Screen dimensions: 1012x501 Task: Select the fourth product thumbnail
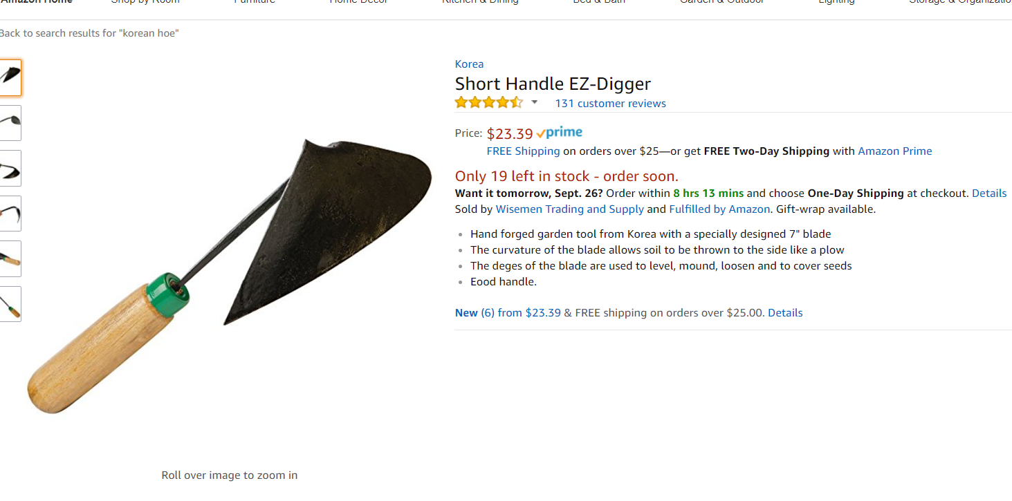coord(10,214)
